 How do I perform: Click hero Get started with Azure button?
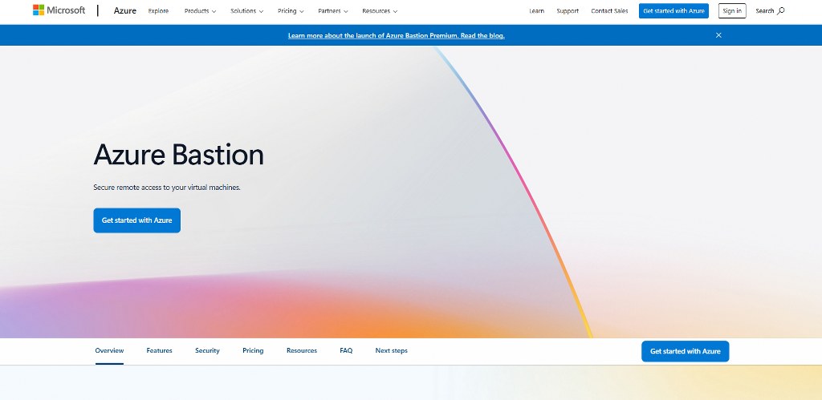point(136,220)
